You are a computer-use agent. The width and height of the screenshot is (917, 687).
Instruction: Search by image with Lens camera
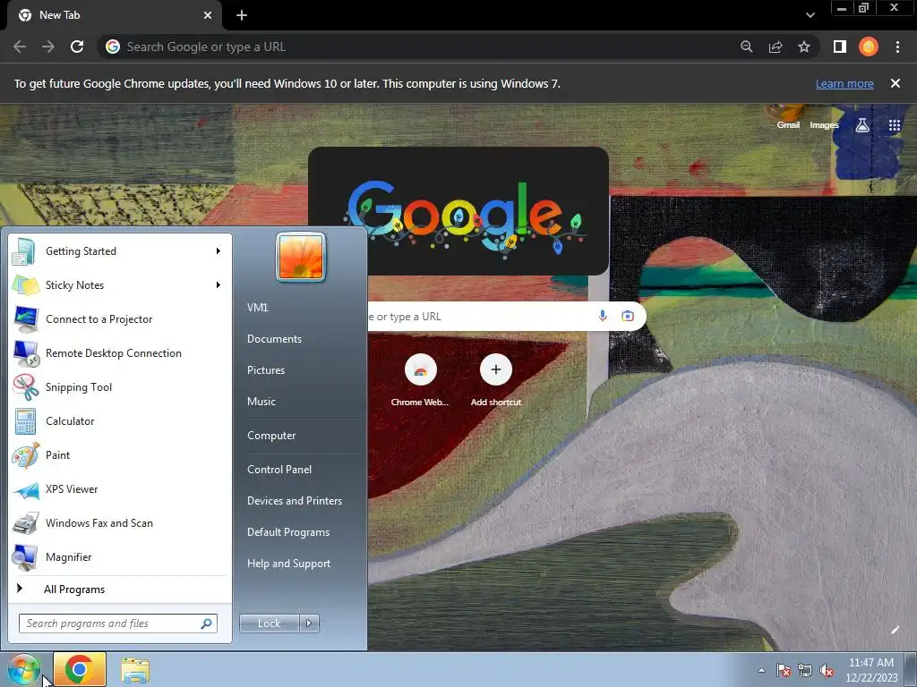[x=628, y=316]
